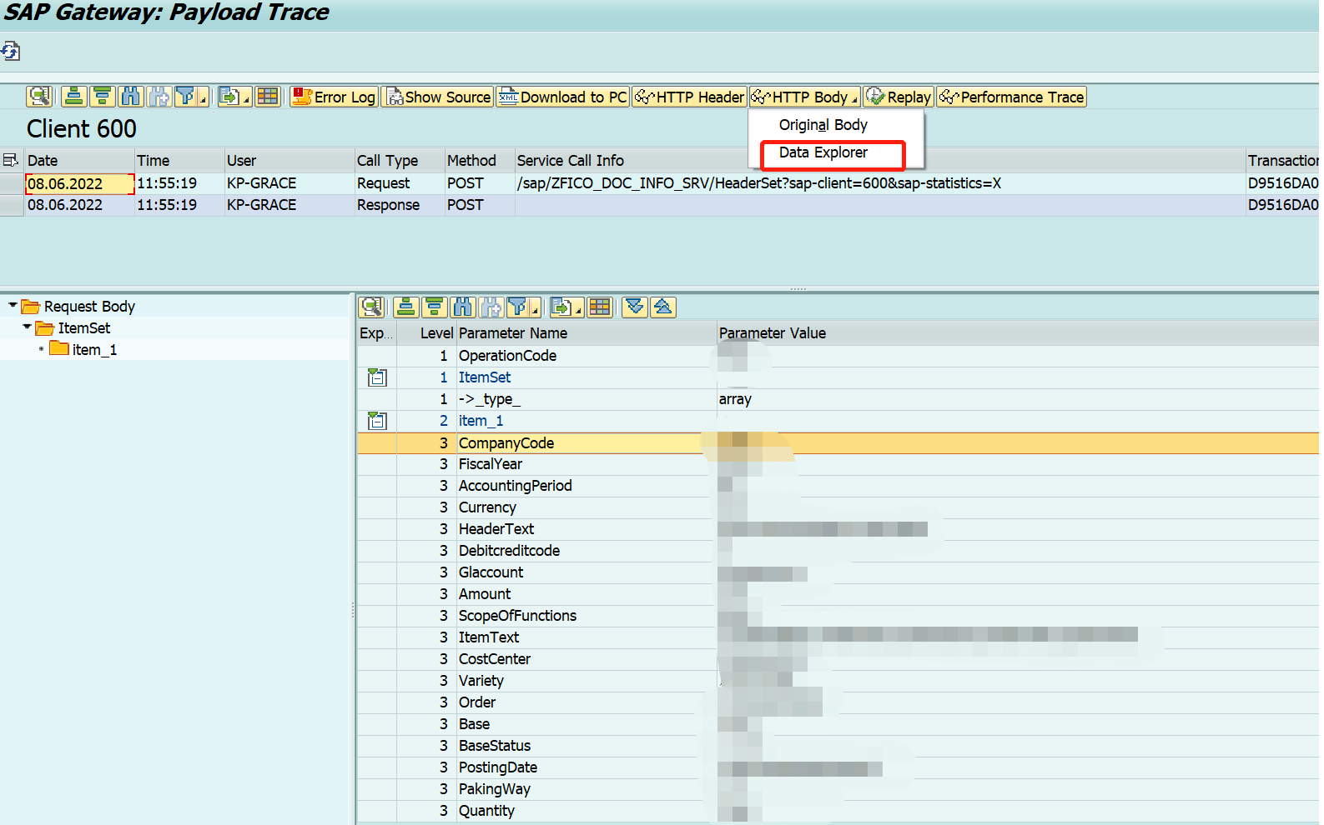Click the CostCenter parameter name

click(x=495, y=659)
